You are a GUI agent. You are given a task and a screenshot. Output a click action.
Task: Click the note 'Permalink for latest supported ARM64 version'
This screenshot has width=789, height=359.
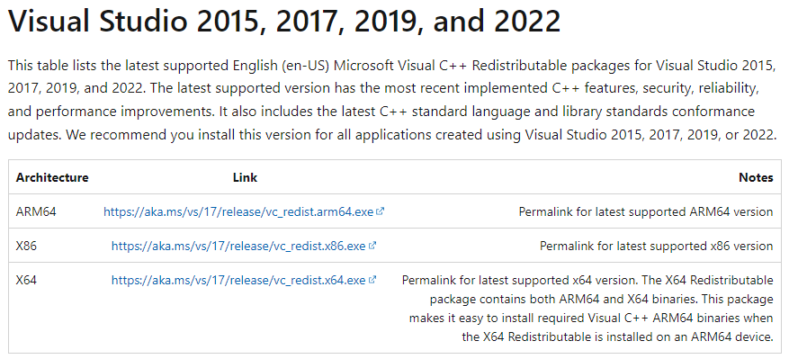[x=646, y=212]
